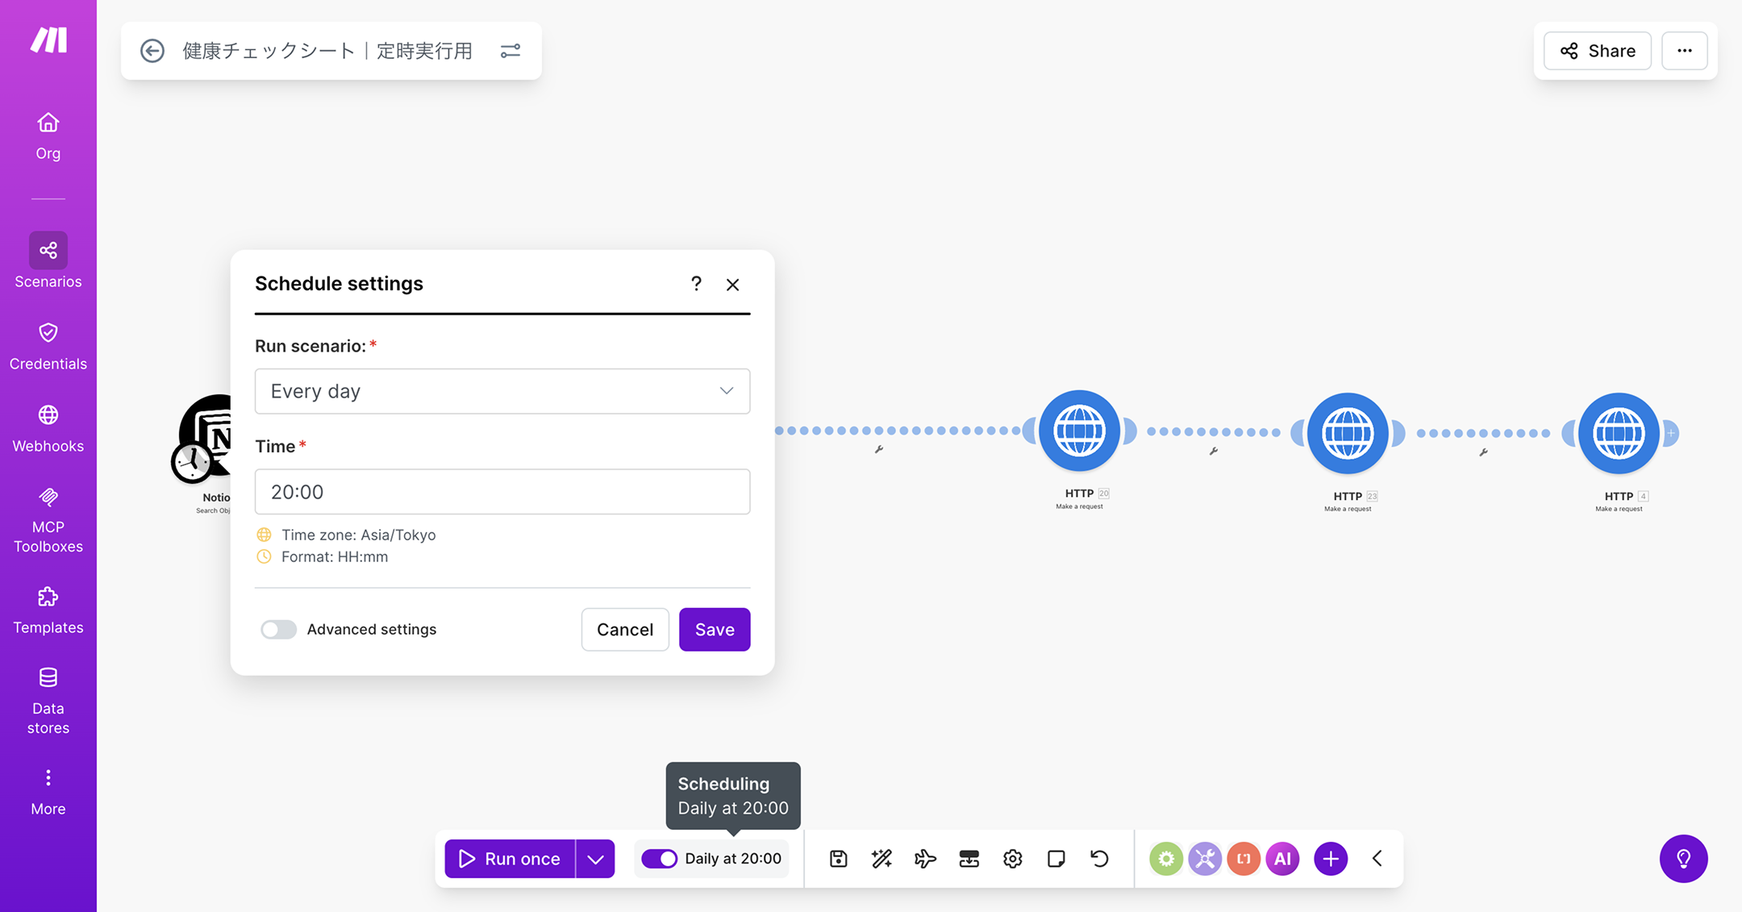Image resolution: width=1742 pixels, height=912 pixels.
Task: Click the Cancel button
Action: tap(624, 629)
